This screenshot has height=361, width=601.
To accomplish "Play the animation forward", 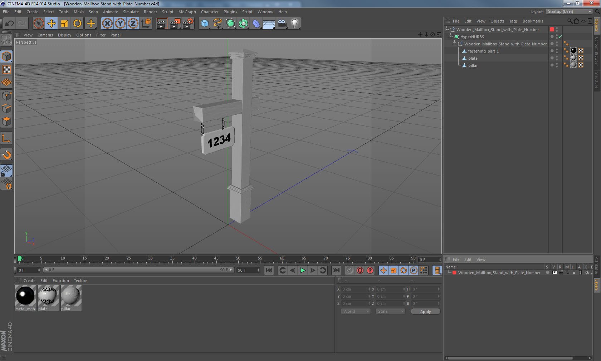I will click(x=303, y=270).
